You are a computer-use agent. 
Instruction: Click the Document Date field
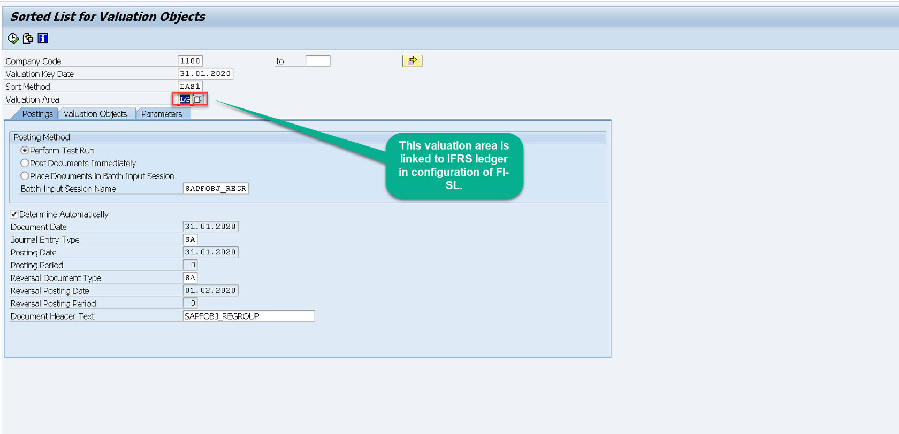[210, 227]
